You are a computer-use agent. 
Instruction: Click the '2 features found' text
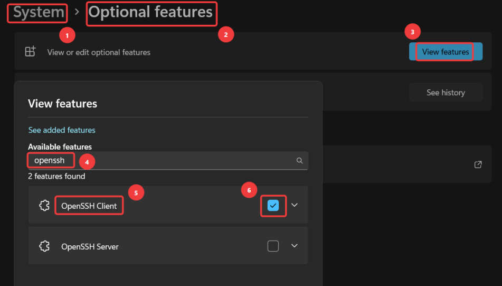56,176
